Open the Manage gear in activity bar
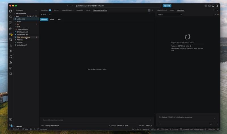227x134 pixels. point(10,125)
